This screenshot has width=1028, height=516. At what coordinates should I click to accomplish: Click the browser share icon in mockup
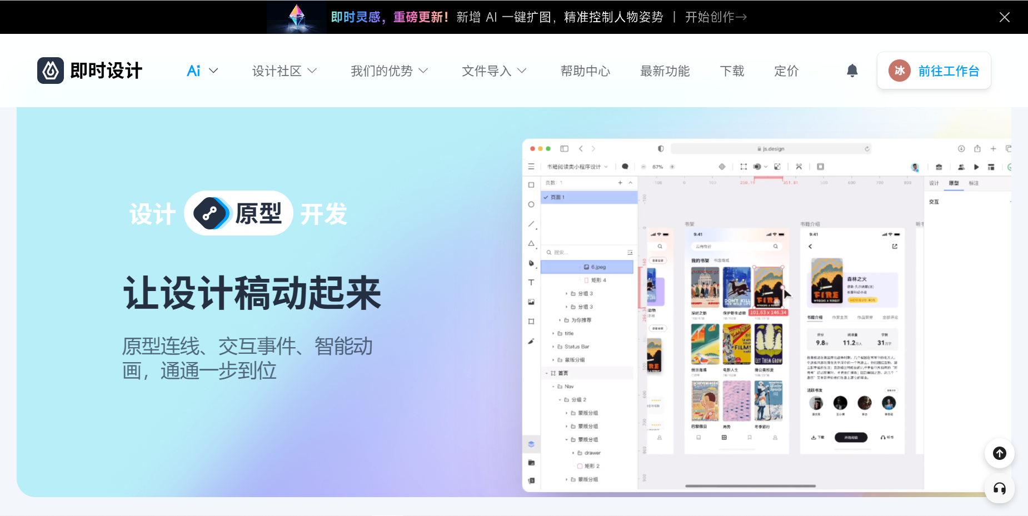977,149
